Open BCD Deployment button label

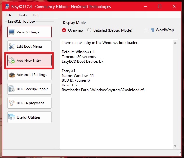coord(30,103)
